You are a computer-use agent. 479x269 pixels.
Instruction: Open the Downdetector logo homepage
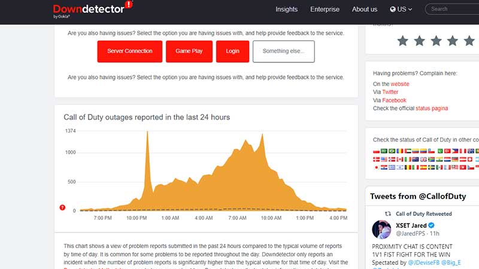(93, 9)
